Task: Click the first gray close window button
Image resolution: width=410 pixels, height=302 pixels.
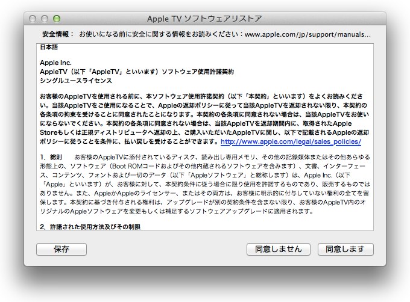Action: (33, 19)
